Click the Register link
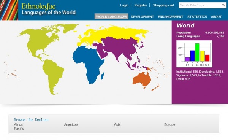The height and width of the screenshot is (140, 228). pos(141,5)
